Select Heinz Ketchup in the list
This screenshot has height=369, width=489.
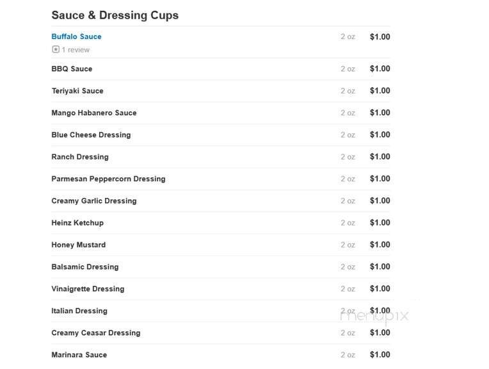pos(77,223)
